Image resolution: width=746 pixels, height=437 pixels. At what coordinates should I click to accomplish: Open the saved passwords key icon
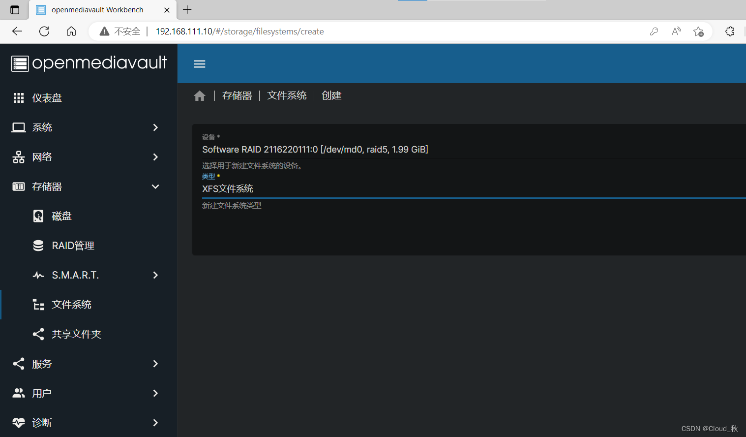point(654,31)
